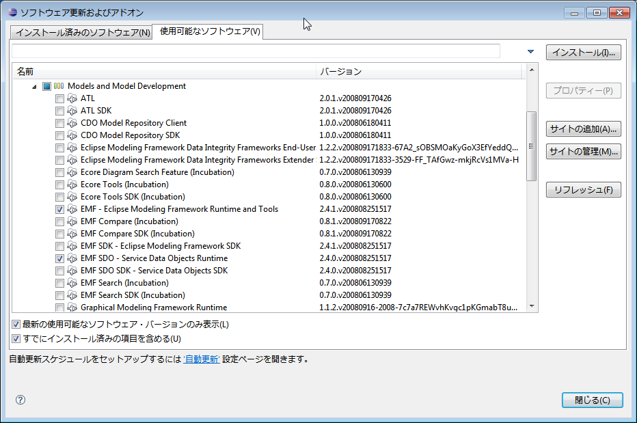Click the feature icon next to ATL SDK

[72, 111]
